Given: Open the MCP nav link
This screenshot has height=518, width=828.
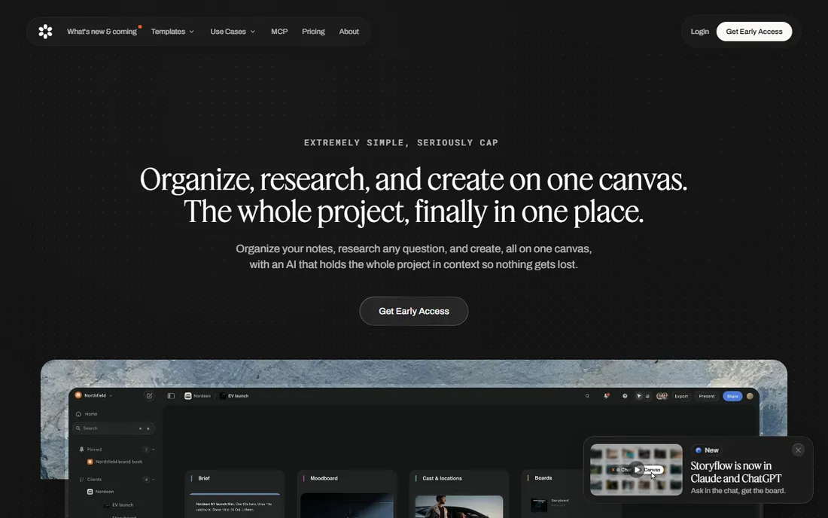Looking at the screenshot, I should [279, 32].
